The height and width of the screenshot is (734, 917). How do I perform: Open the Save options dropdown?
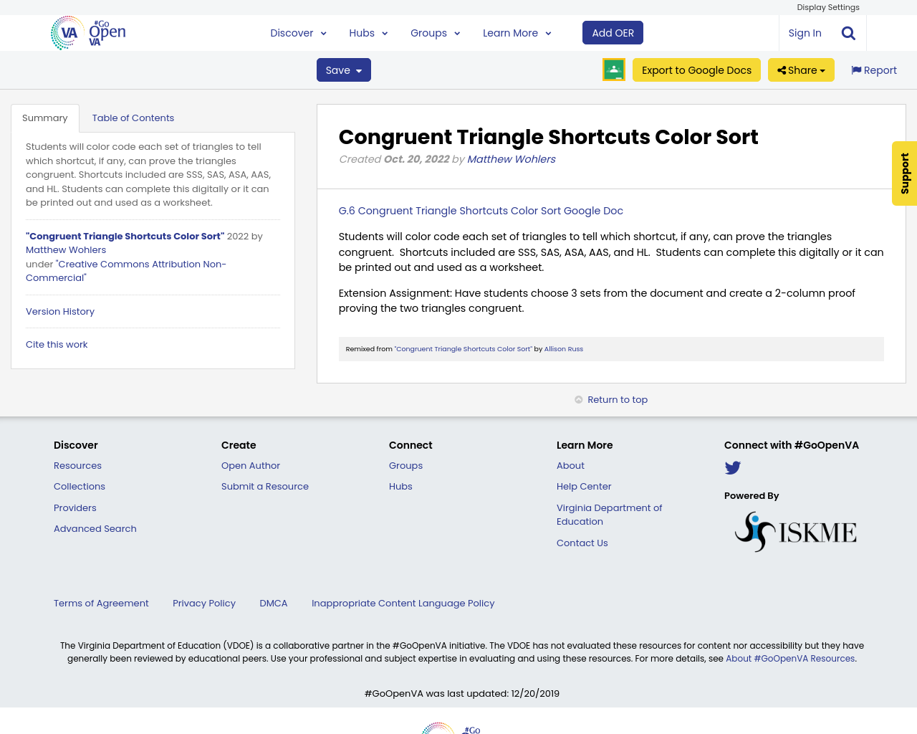[x=343, y=69]
